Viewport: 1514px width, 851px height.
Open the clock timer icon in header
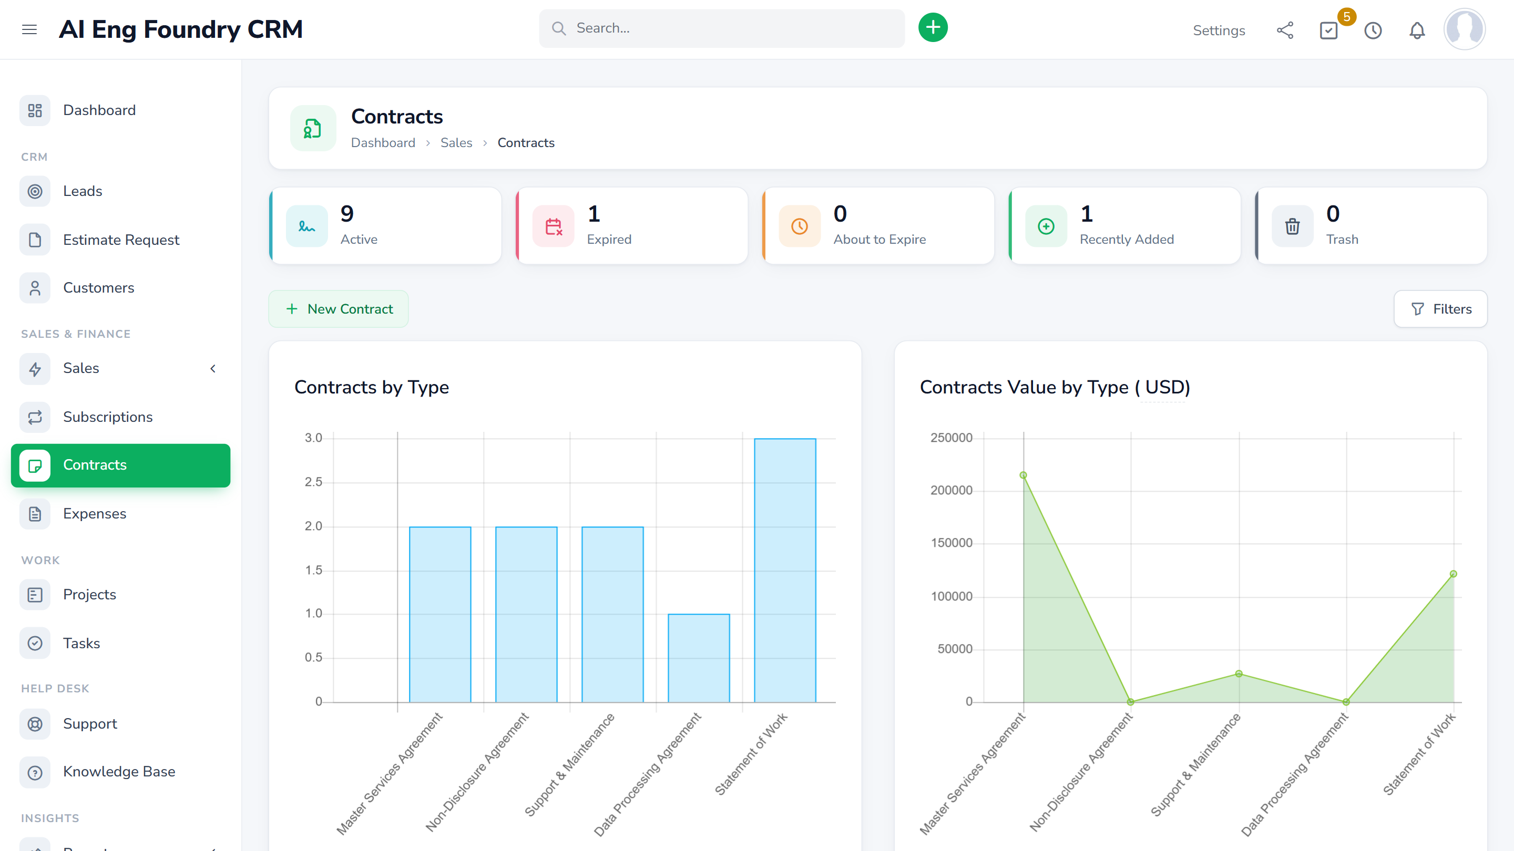[x=1373, y=30]
